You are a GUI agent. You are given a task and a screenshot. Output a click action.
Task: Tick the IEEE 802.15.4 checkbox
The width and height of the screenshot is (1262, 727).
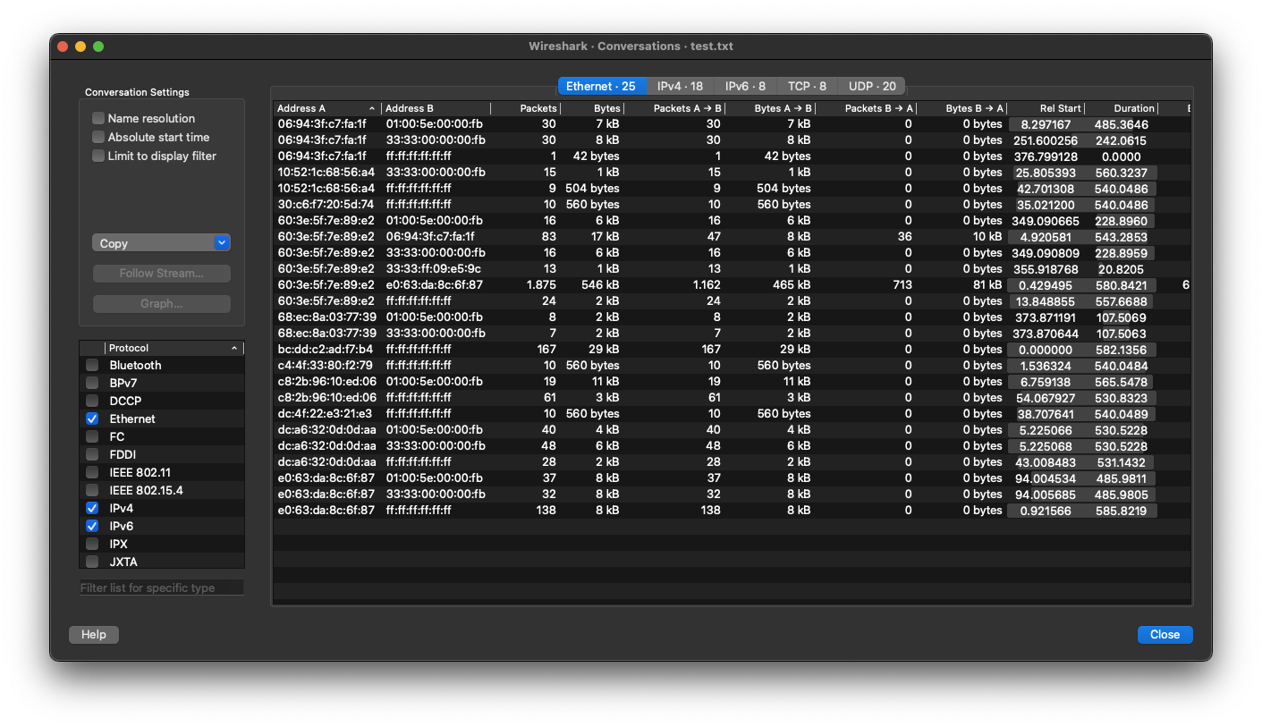point(92,490)
